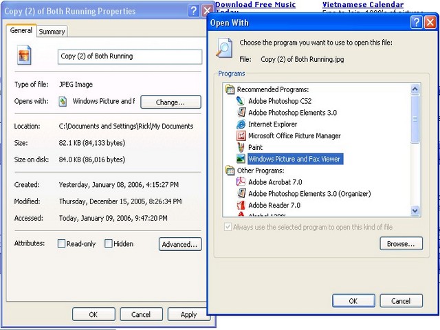This screenshot has height=330, width=440.
Task: Select 'Internet Explorer' in program list
Action: (x=272, y=124)
